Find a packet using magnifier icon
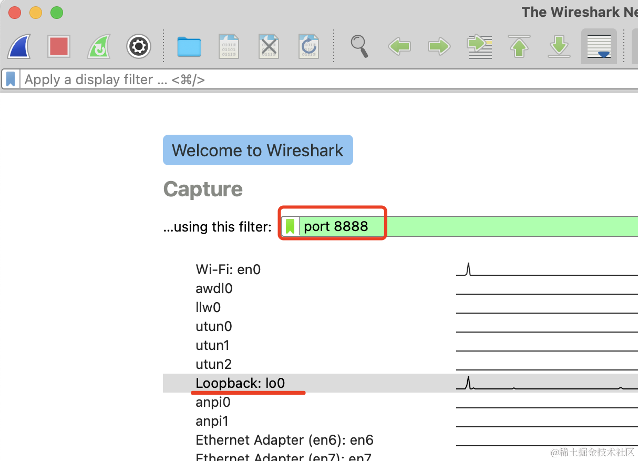Viewport: 638px width, 461px height. [359, 46]
